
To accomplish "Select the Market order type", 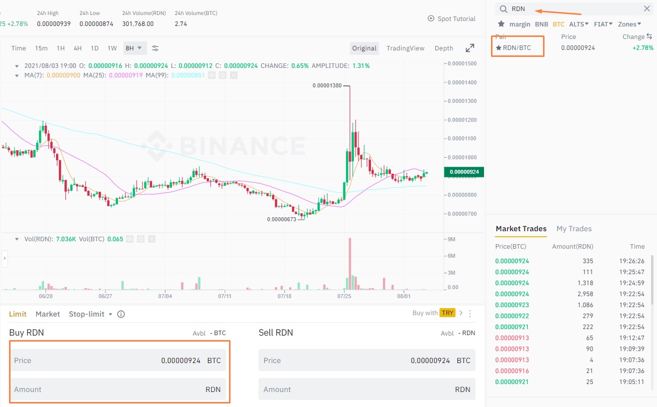I will pos(47,314).
